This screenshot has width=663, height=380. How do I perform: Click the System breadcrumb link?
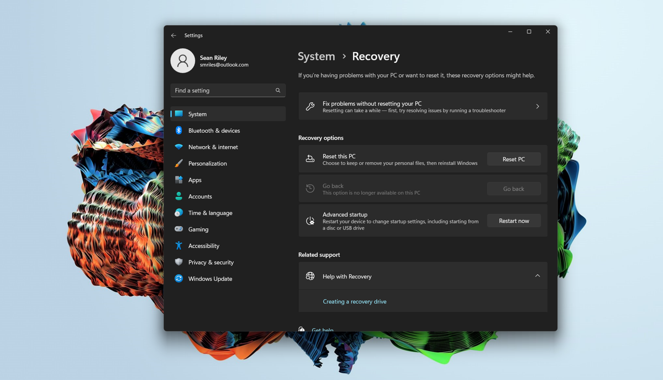click(x=316, y=56)
